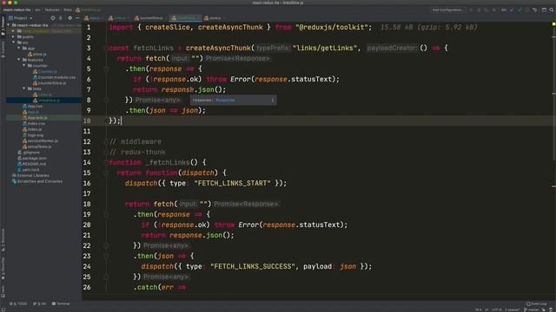Collapse the src folder
This screenshot has height=312, width=556.
[14, 42]
